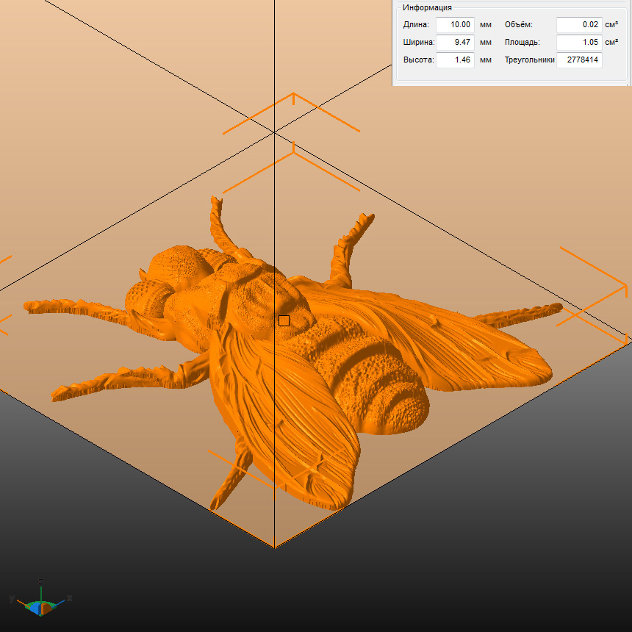Select the Ширина field with 9.47
The image size is (632, 632).
[455, 42]
